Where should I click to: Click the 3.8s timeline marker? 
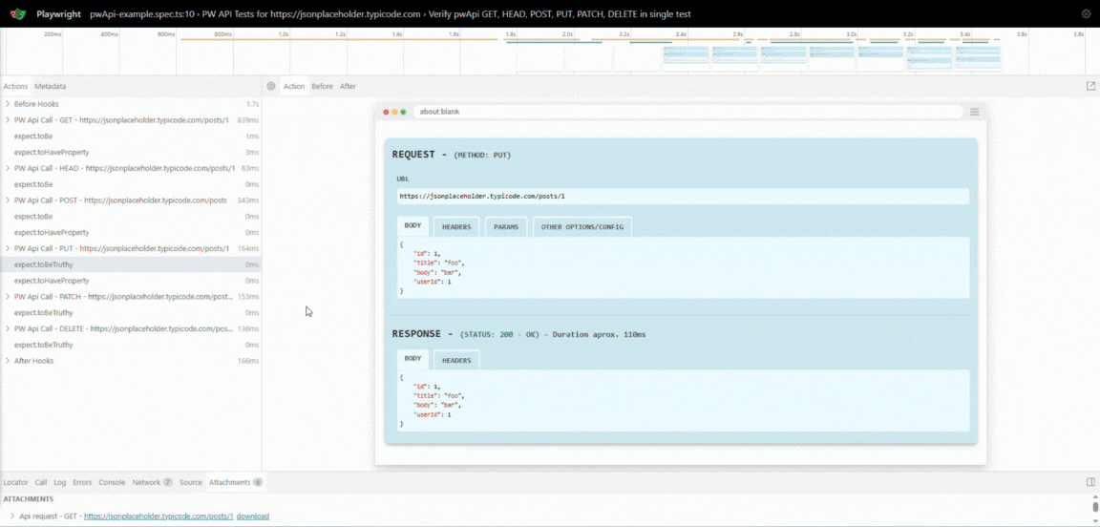(x=1077, y=33)
